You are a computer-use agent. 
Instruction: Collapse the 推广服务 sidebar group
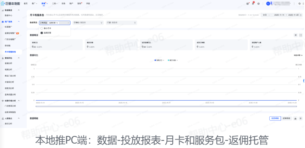pos(19,22)
